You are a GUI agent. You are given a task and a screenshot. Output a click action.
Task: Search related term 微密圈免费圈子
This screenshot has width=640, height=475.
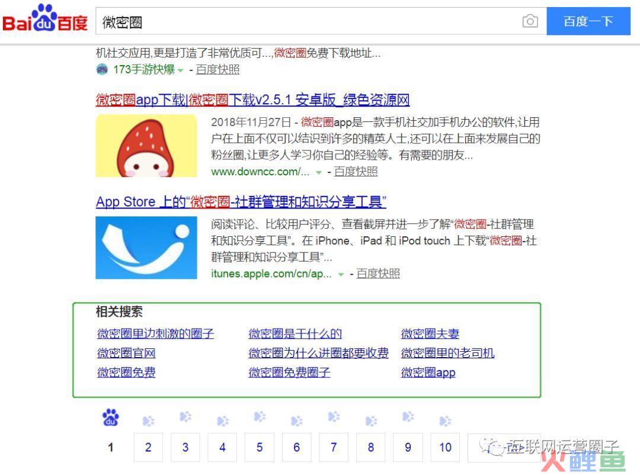[x=289, y=372]
